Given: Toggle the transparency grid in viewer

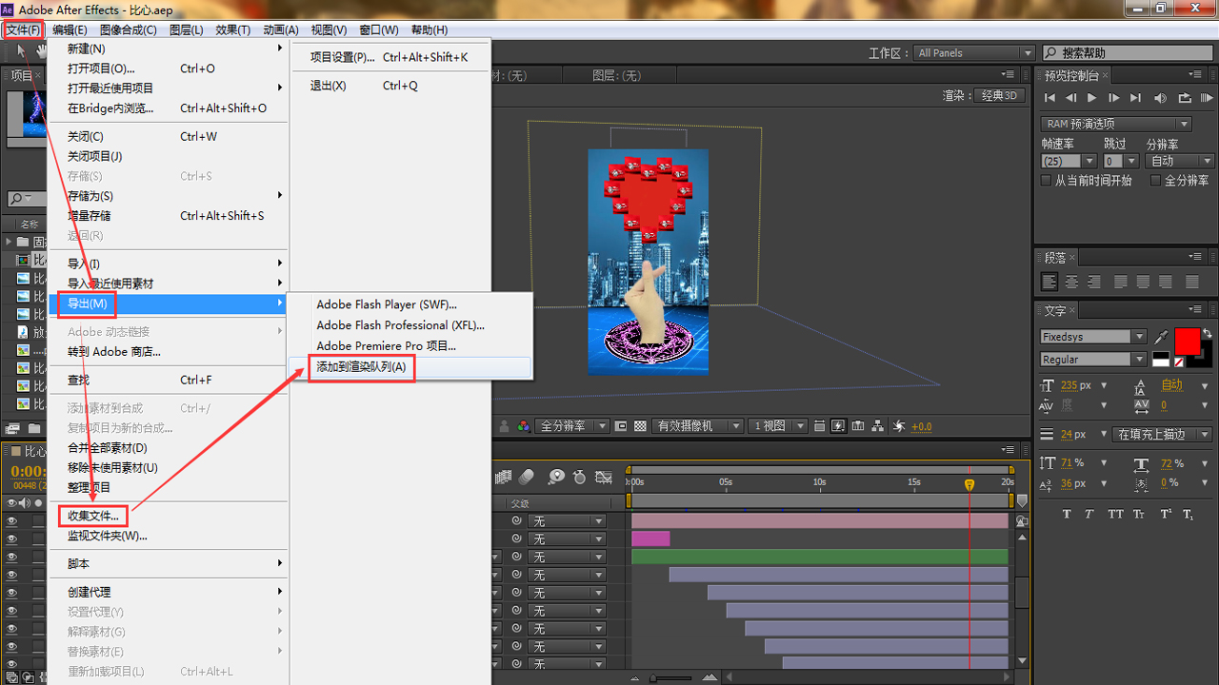Looking at the screenshot, I should (x=641, y=426).
